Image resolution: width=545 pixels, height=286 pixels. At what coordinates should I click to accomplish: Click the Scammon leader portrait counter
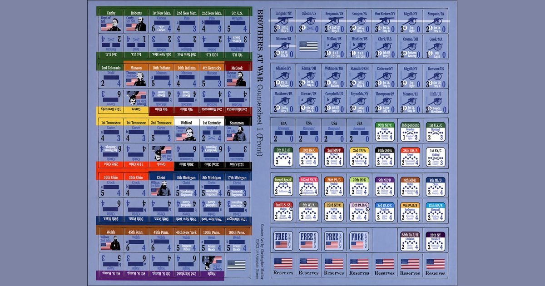click(x=237, y=131)
